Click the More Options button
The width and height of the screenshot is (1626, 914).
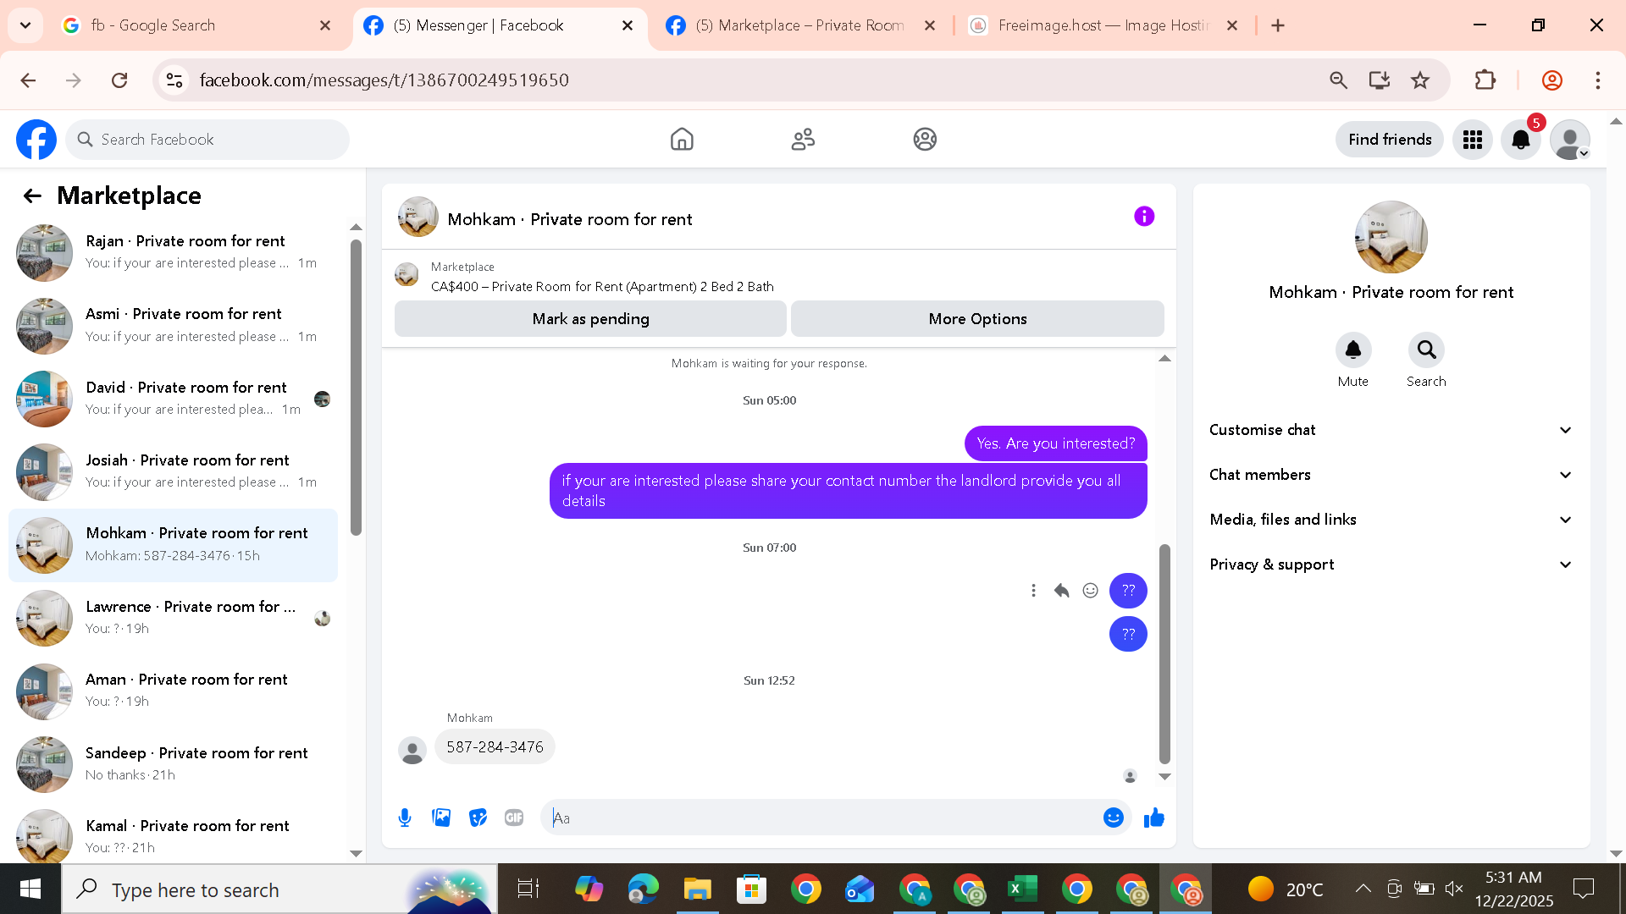[977, 319]
